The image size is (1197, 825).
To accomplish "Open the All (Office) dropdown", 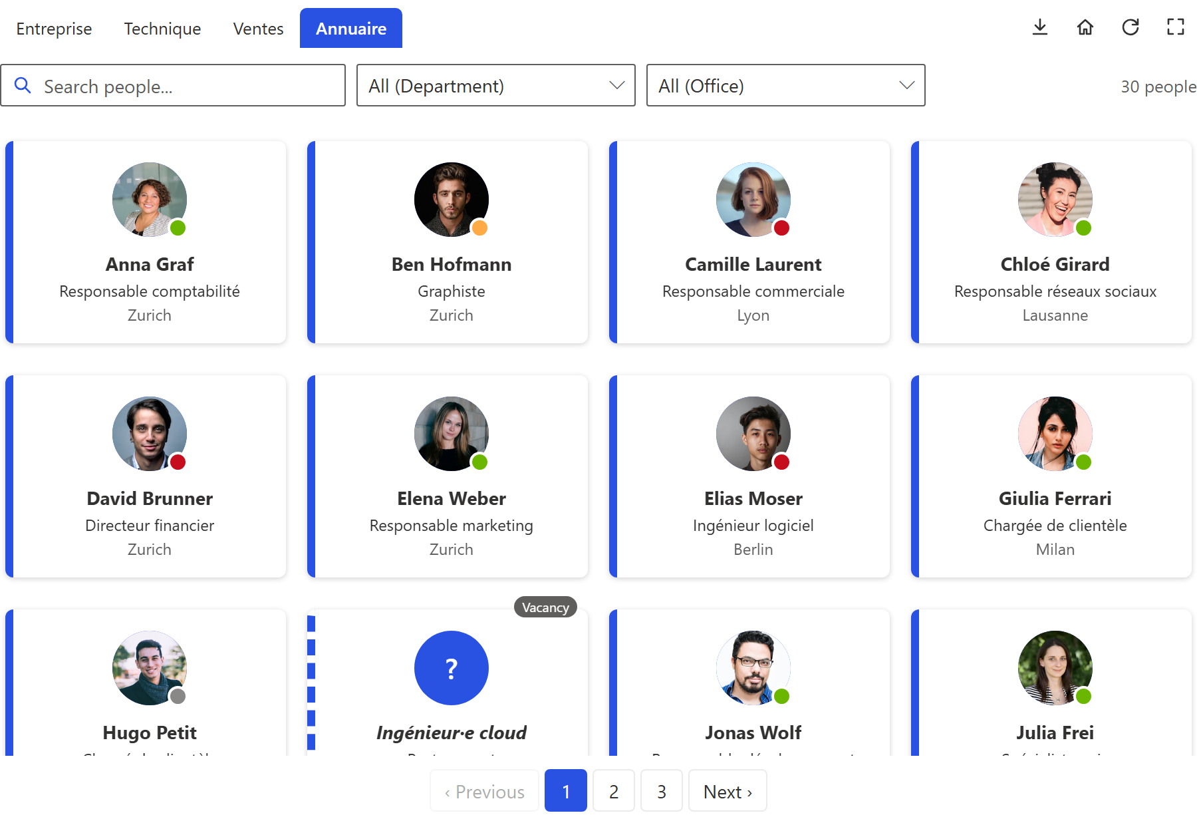I will (x=786, y=85).
